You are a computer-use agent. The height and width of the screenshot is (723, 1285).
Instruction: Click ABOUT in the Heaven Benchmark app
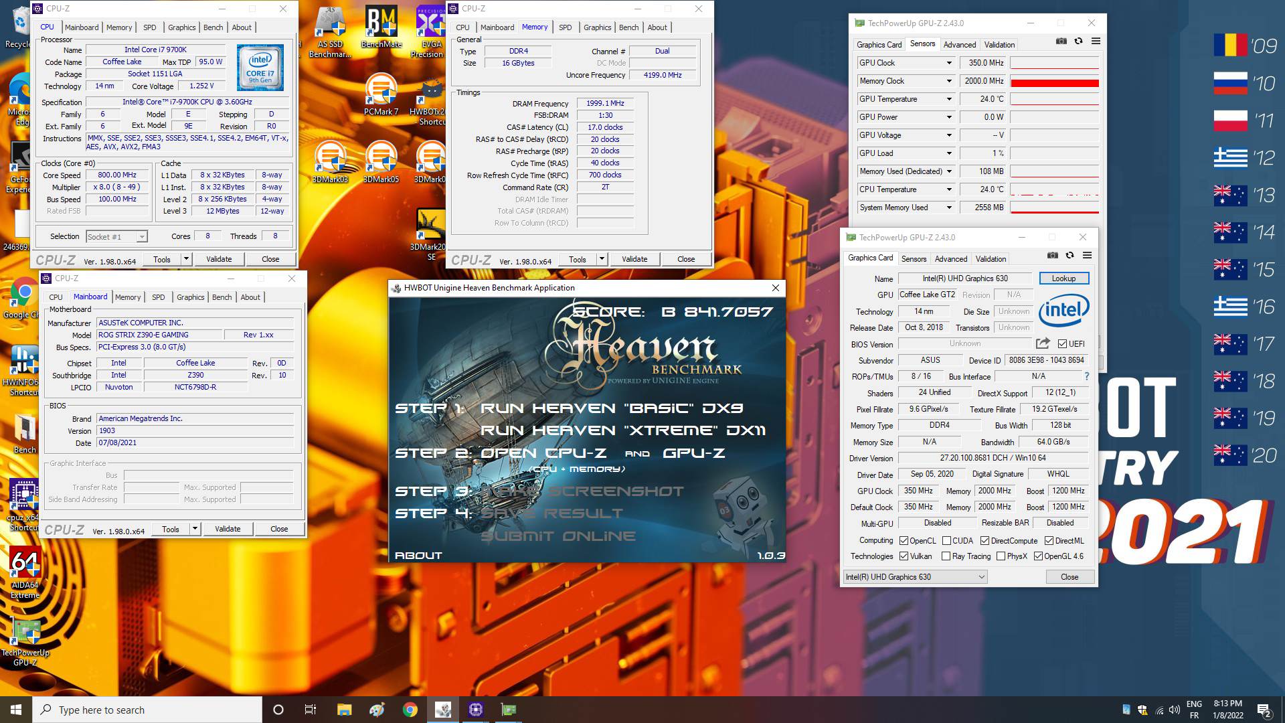click(x=418, y=556)
